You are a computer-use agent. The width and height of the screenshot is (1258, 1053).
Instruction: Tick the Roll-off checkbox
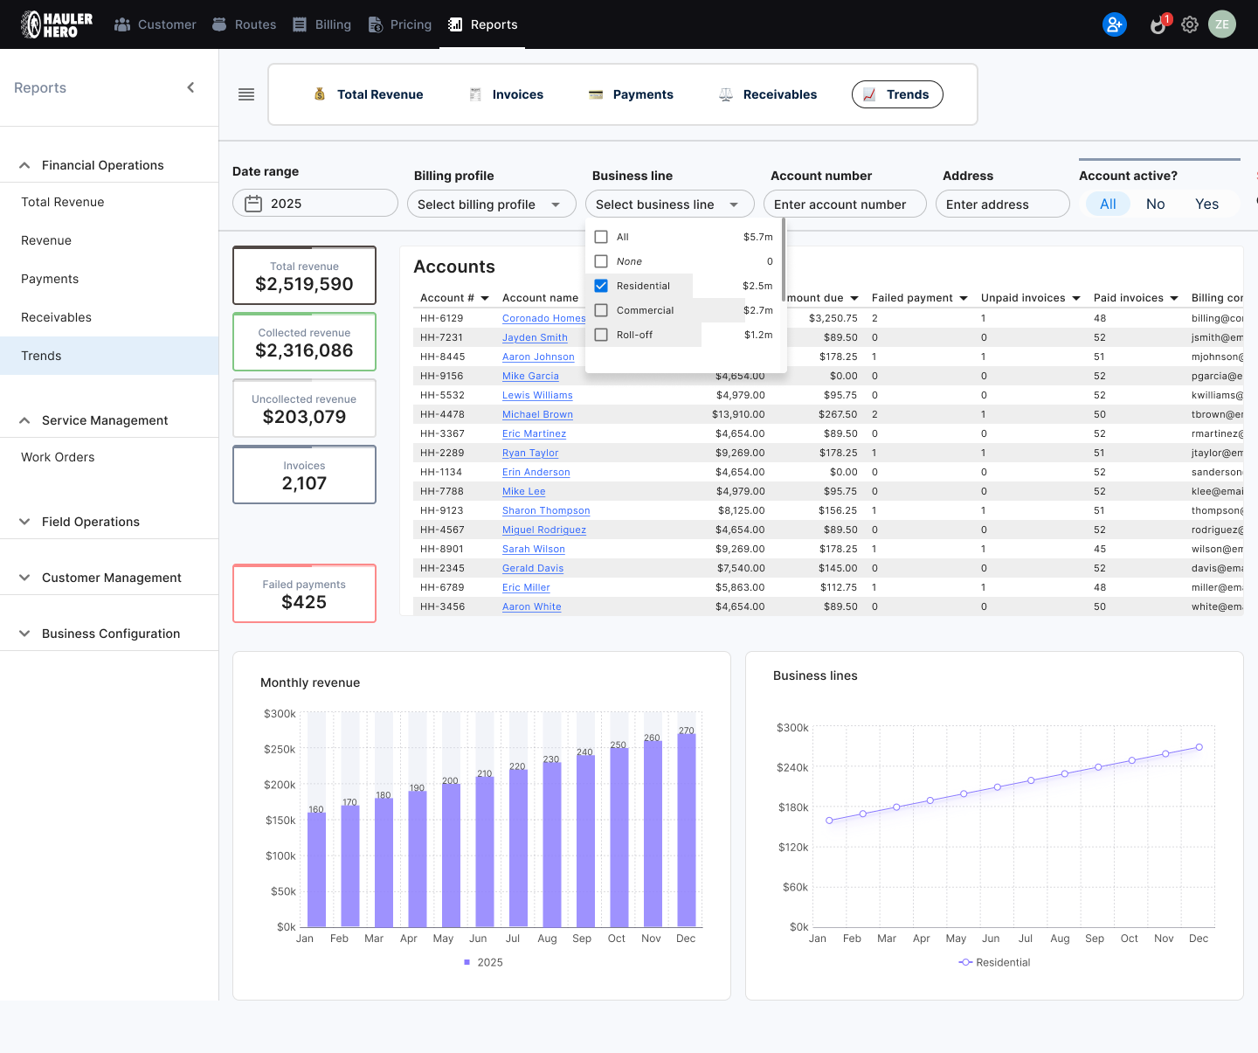click(601, 335)
